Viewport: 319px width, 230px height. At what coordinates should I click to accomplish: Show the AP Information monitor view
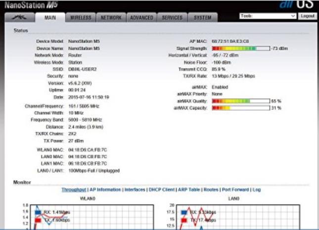(105, 190)
